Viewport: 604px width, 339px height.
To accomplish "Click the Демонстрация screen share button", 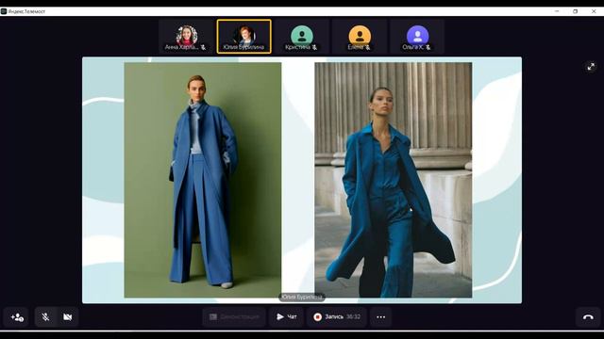I will click(x=234, y=317).
